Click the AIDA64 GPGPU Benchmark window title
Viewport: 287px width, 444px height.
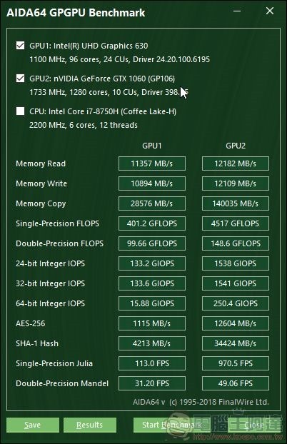(x=76, y=13)
